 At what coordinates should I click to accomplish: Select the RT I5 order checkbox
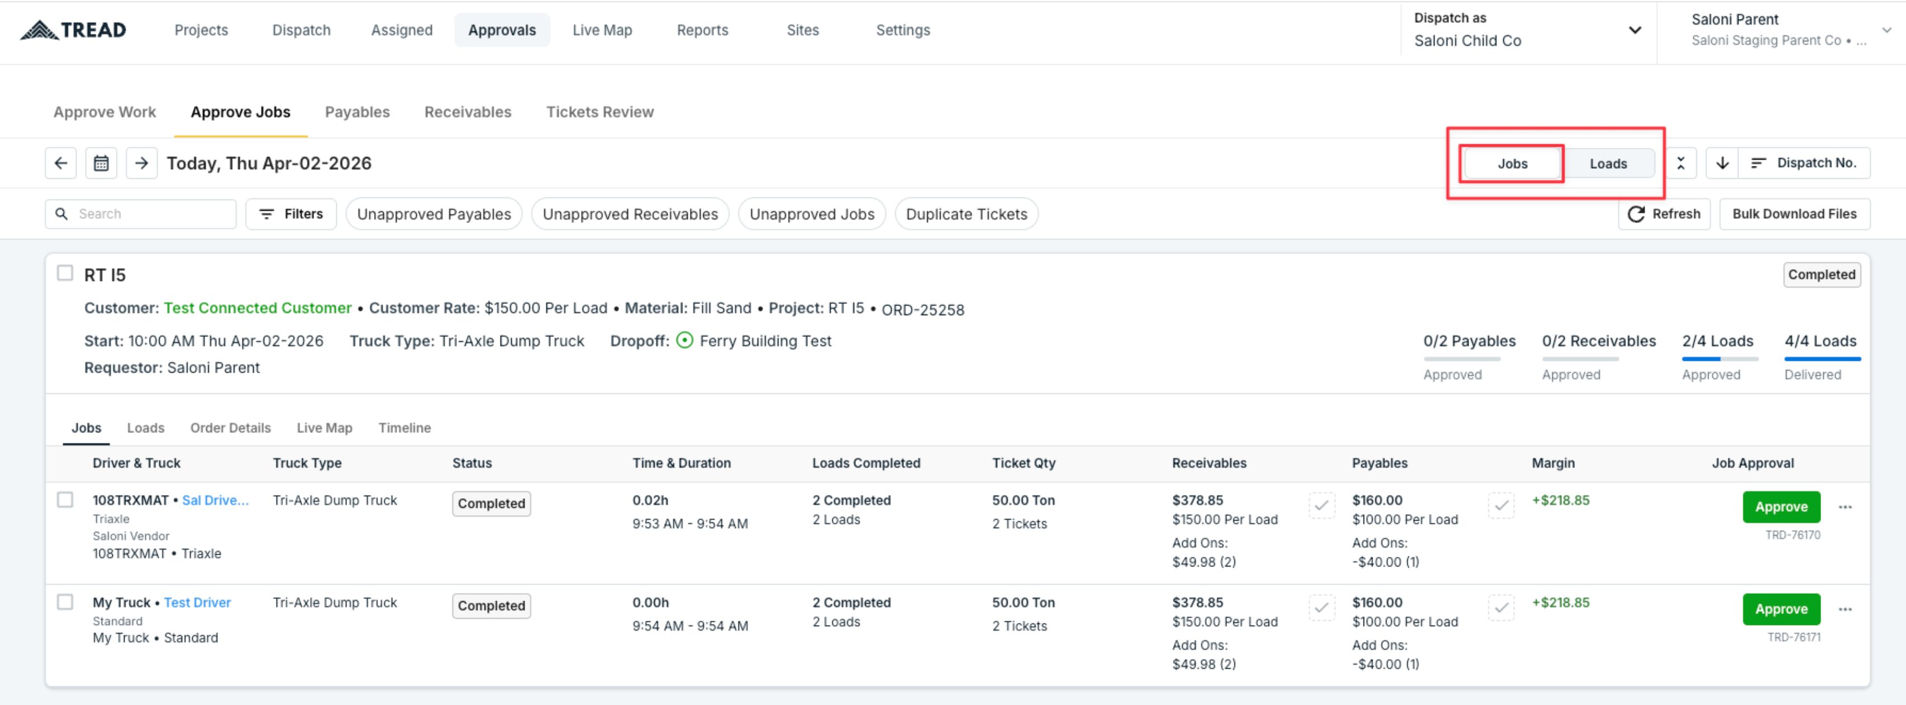(65, 273)
